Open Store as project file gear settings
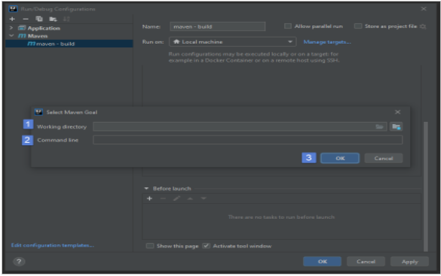 click(x=423, y=26)
